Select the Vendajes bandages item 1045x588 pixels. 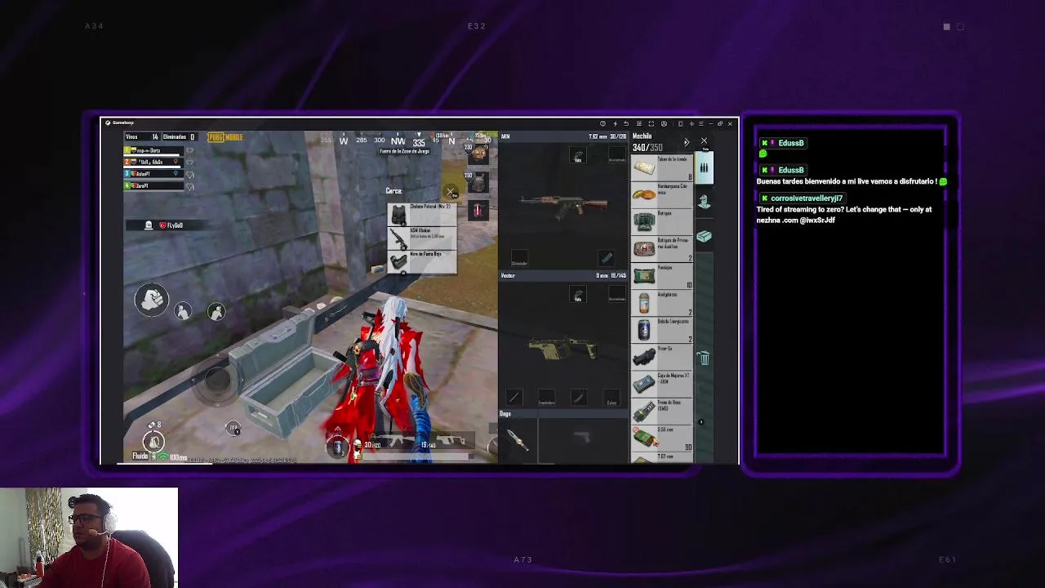(662, 275)
